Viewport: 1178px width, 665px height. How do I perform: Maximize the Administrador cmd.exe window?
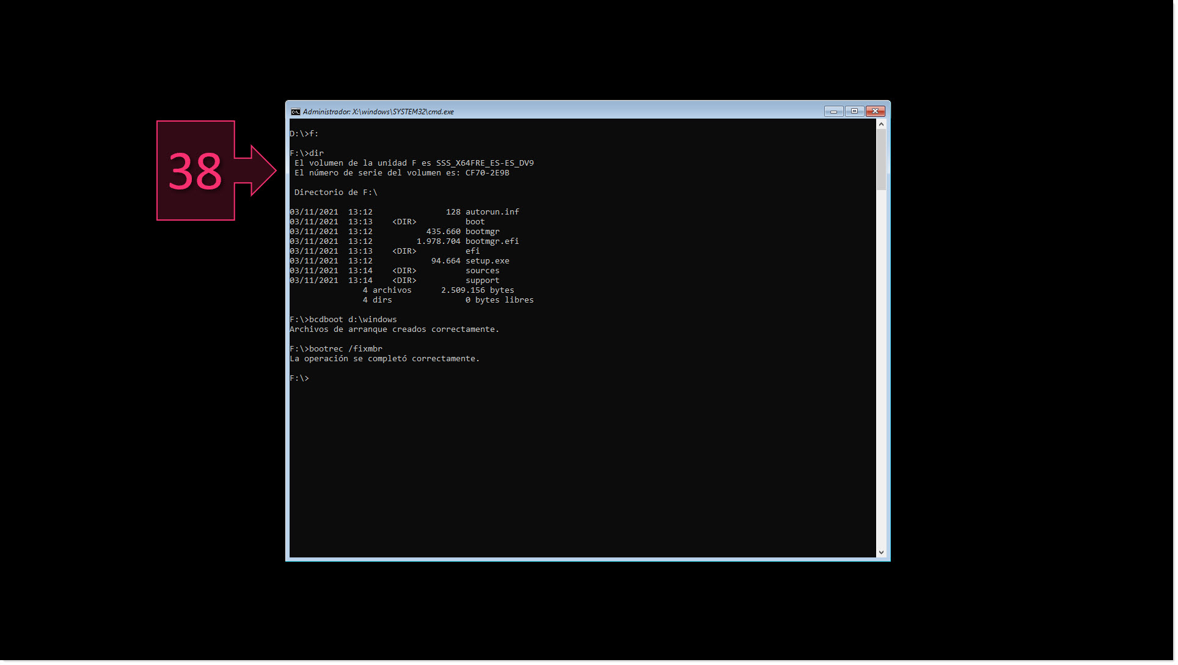pyautogui.click(x=854, y=111)
